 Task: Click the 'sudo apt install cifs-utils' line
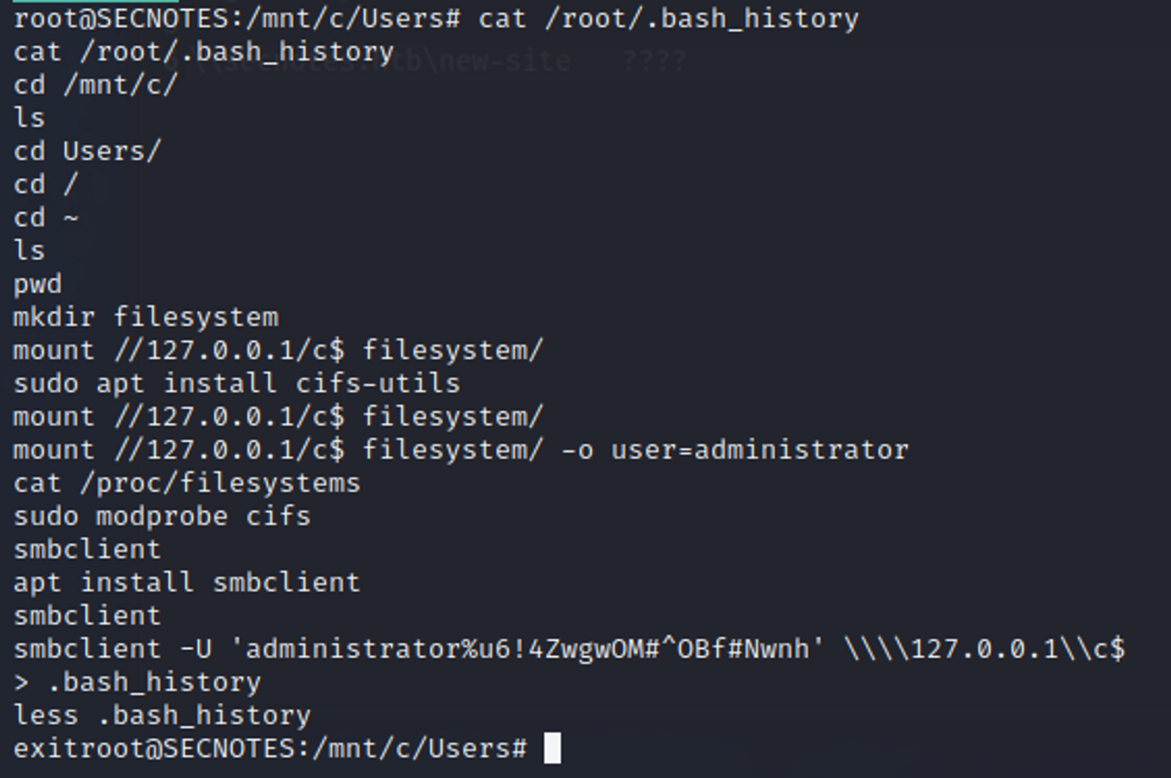(x=237, y=384)
